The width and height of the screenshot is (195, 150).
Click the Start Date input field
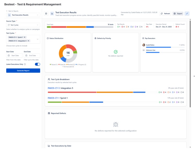14,55
